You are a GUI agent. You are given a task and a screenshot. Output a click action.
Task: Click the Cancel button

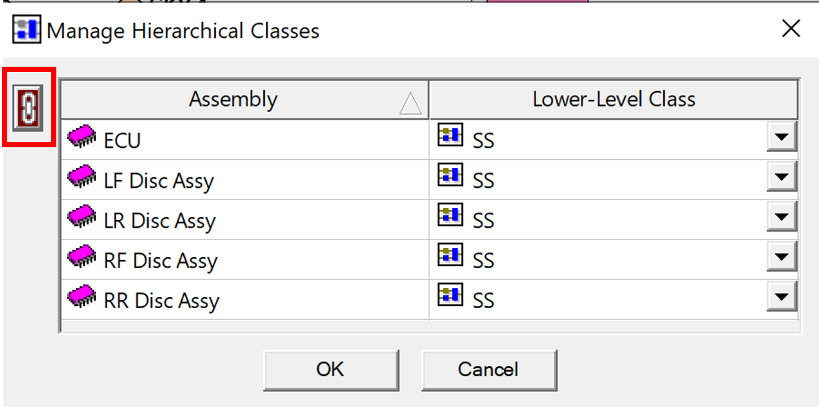488,370
